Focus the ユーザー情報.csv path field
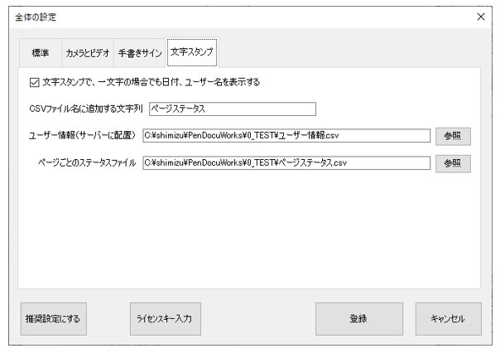Viewport: 500px width, 353px height. (x=286, y=136)
